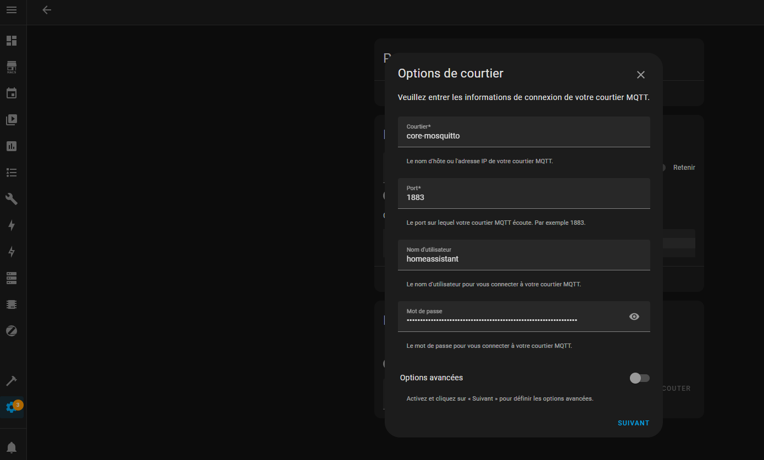This screenshot has width=764, height=460.
Task: Open the chip sidebar icon
Action: (12, 304)
